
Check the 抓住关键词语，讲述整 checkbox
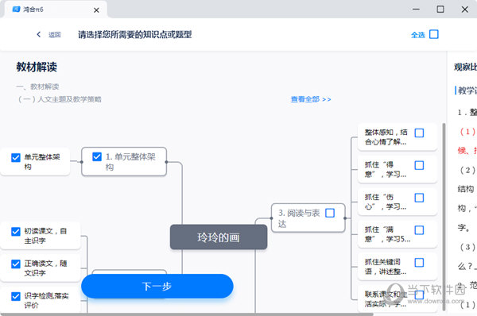[x=419, y=263]
